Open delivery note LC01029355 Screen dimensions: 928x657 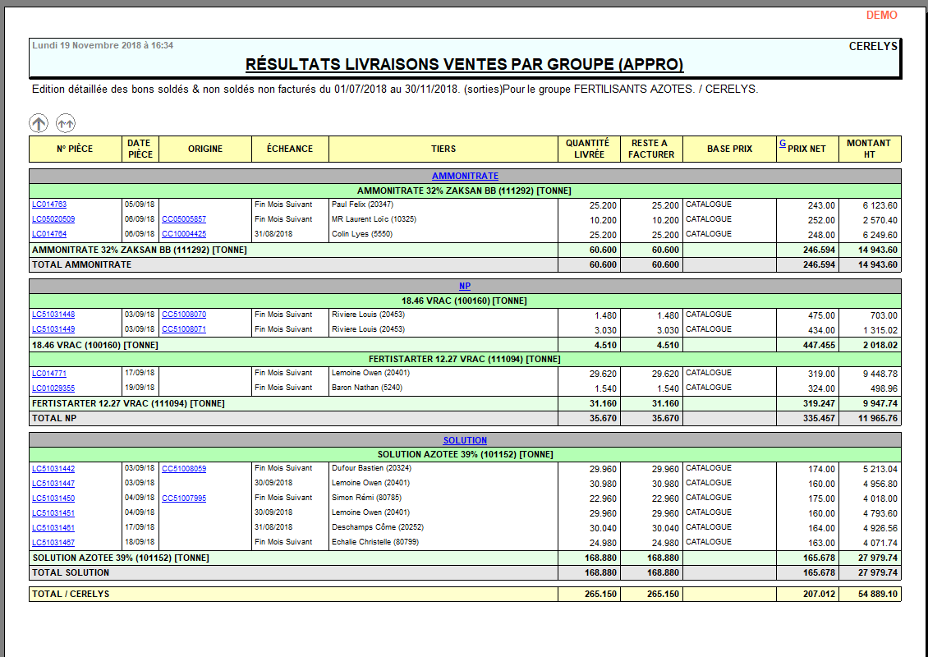pyautogui.click(x=53, y=388)
